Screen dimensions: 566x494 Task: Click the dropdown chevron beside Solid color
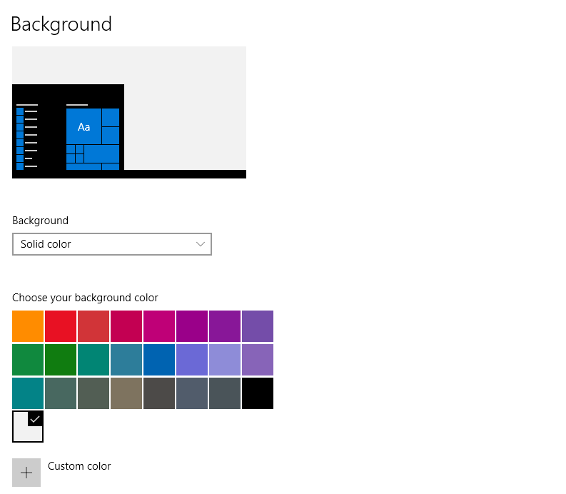coord(201,244)
